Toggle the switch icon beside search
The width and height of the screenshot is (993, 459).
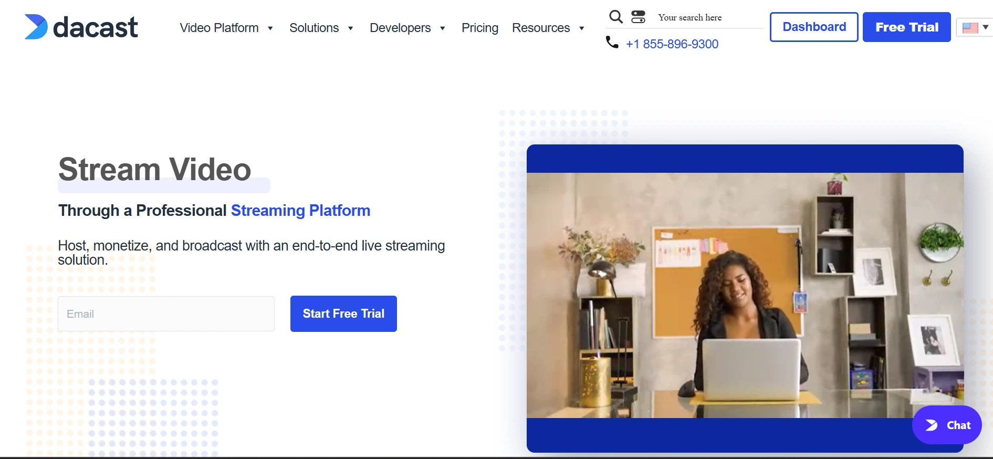coord(638,17)
